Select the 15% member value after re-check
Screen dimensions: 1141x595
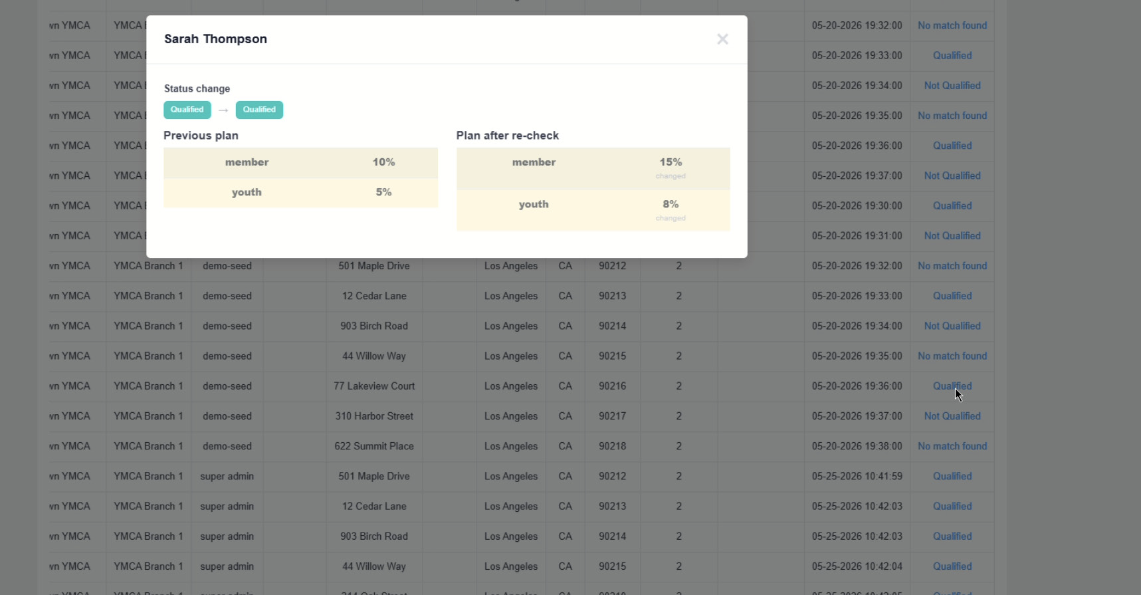[671, 162]
